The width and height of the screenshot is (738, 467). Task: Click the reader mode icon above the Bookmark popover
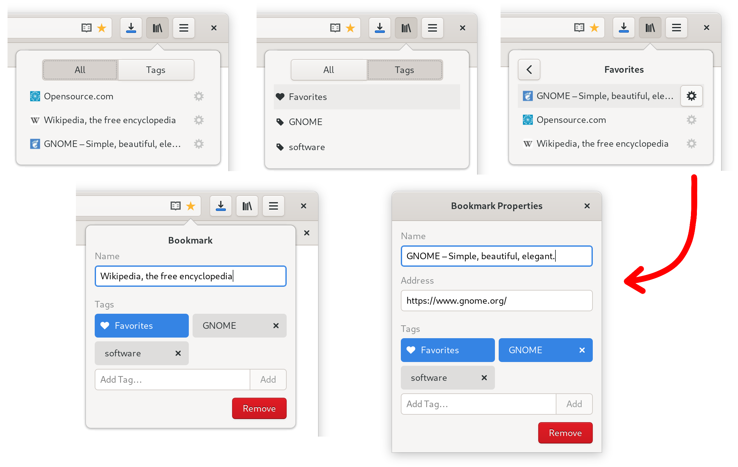pos(175,206)
